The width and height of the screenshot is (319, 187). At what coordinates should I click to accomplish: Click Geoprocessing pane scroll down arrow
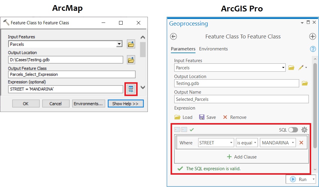pos(315,170)
